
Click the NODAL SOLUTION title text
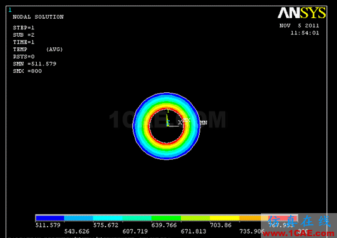click(38, 17)
